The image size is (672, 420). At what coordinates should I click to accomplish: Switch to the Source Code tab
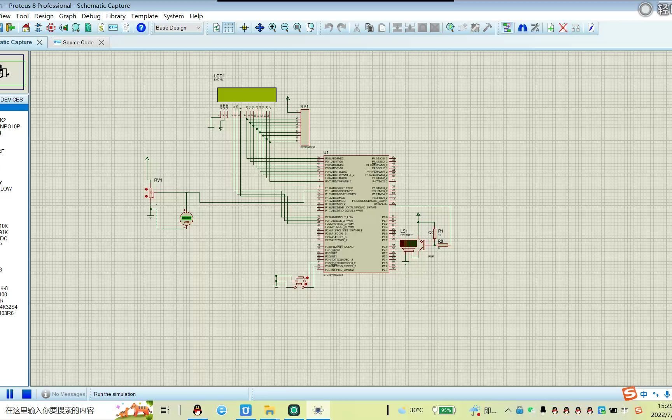[78, 42]
